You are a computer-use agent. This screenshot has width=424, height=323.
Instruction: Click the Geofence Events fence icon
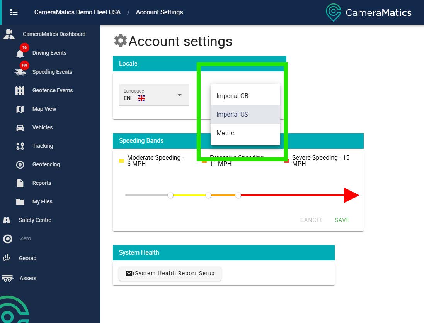tap(20, 91)
